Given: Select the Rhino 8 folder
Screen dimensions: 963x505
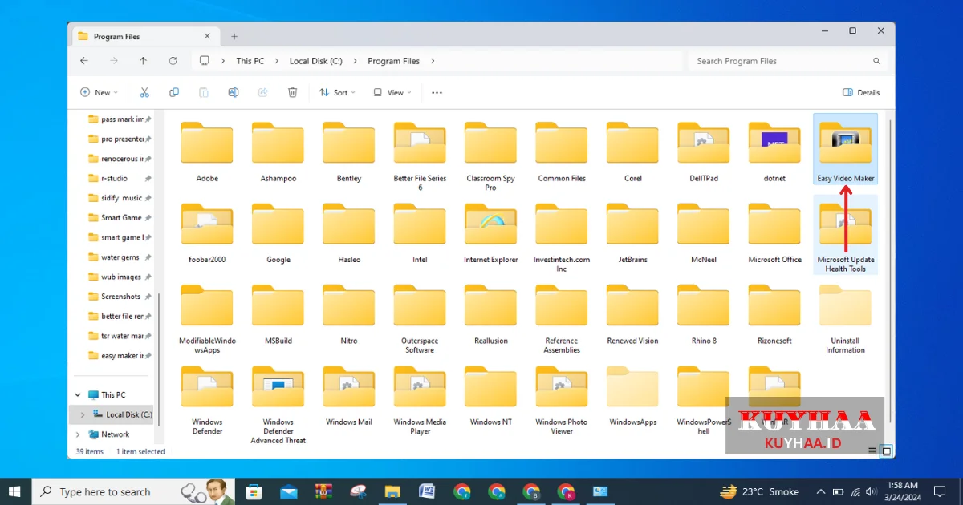Looking at the screenshot, I should (704, 316).
